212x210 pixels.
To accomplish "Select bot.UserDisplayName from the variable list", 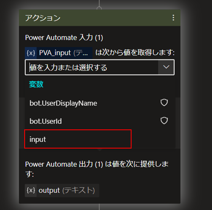I will pos(100,103).
